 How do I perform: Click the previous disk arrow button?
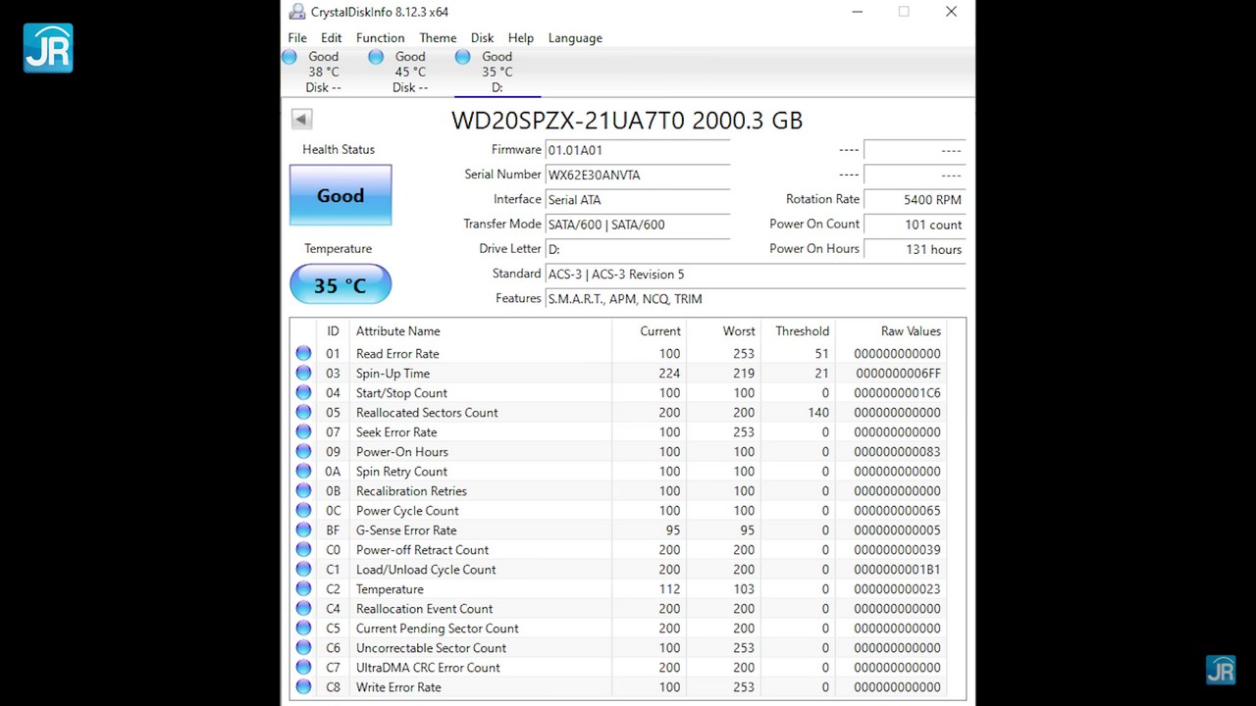(301, 120)
